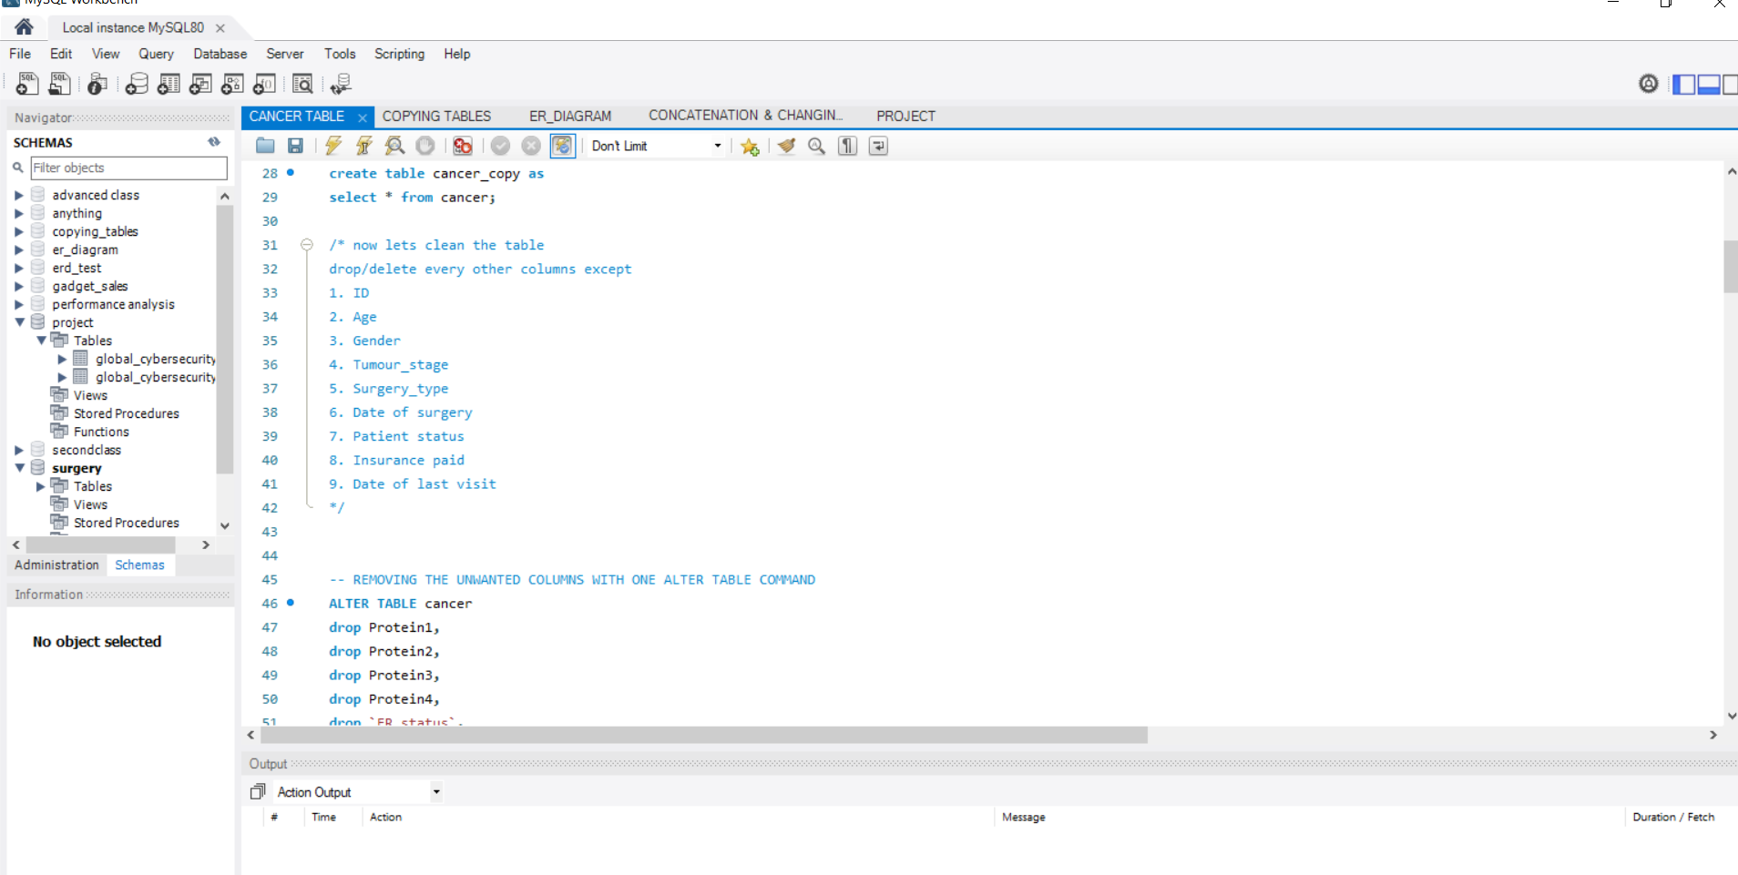Image resolution: width=1738 pixels, height=875 pixels.
Task: Click the editor vertical scrollbar thumb
Action: pos(1731,266)
